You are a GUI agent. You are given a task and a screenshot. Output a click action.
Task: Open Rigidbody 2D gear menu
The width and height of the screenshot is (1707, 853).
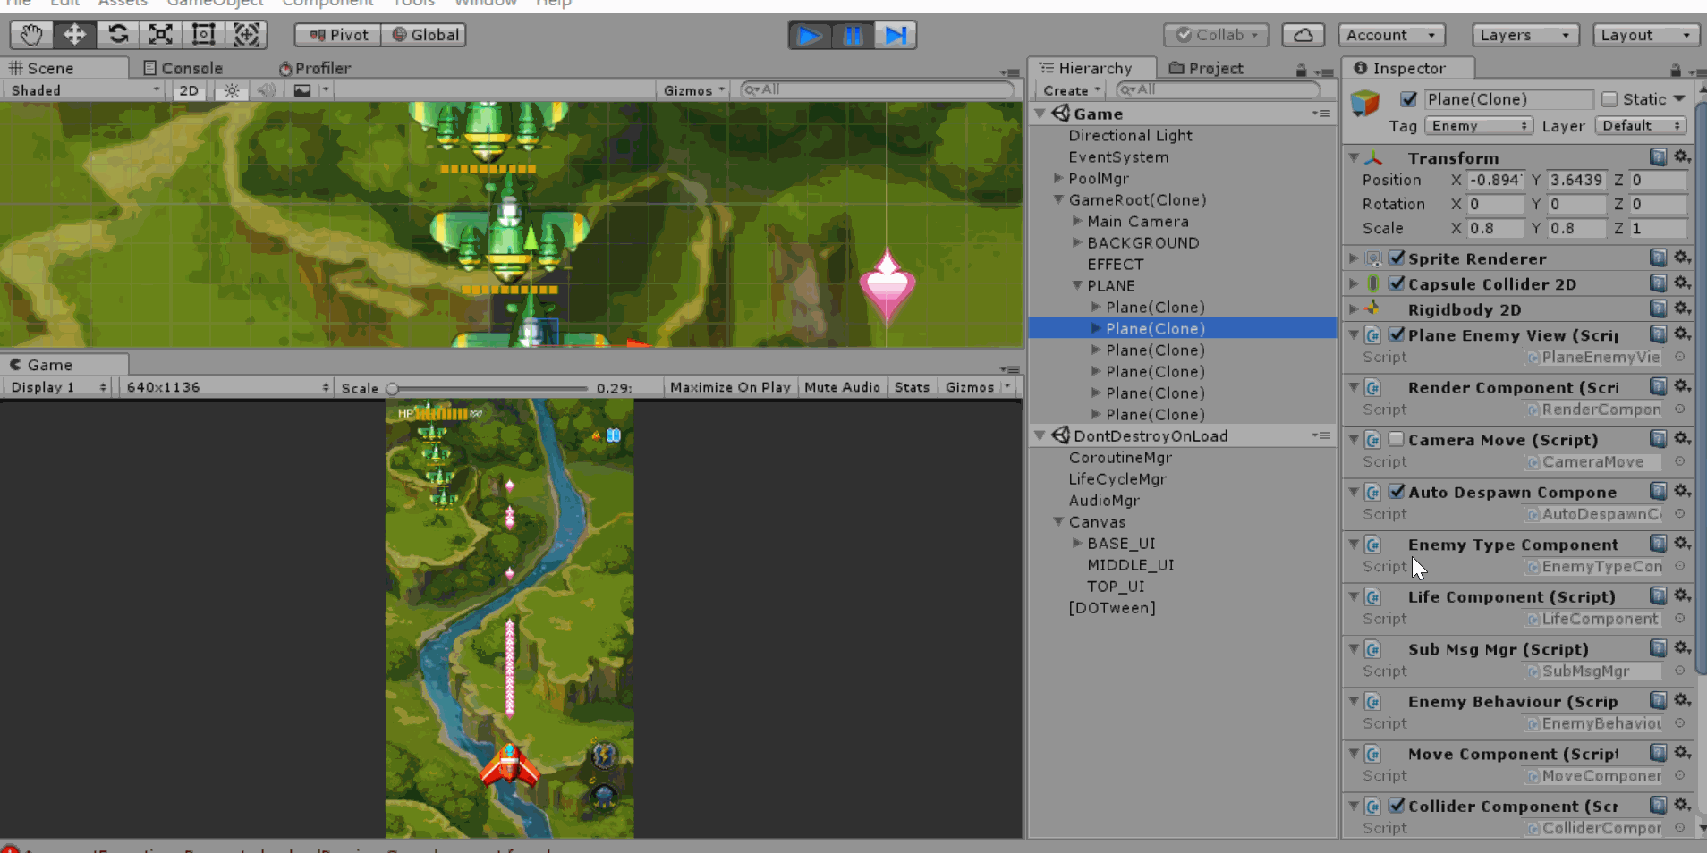pyautogui.click(x=1682, y=309)
